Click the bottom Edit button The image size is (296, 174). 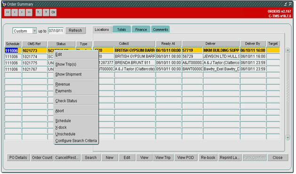[x=127, y=158]
